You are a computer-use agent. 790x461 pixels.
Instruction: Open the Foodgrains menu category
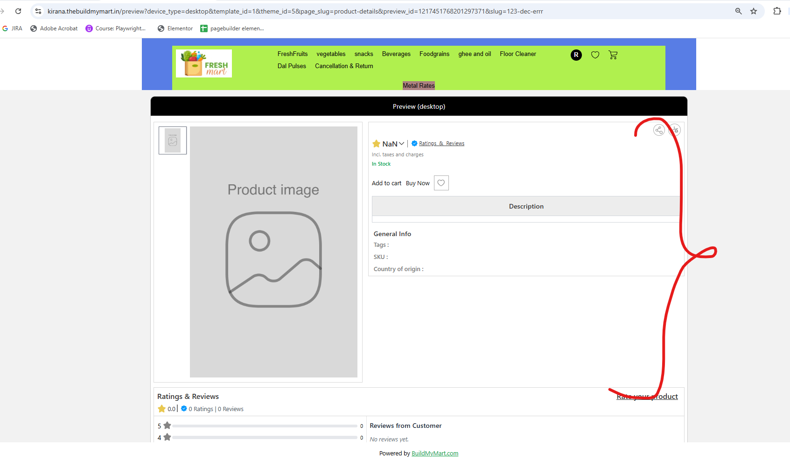coord(434,54)
